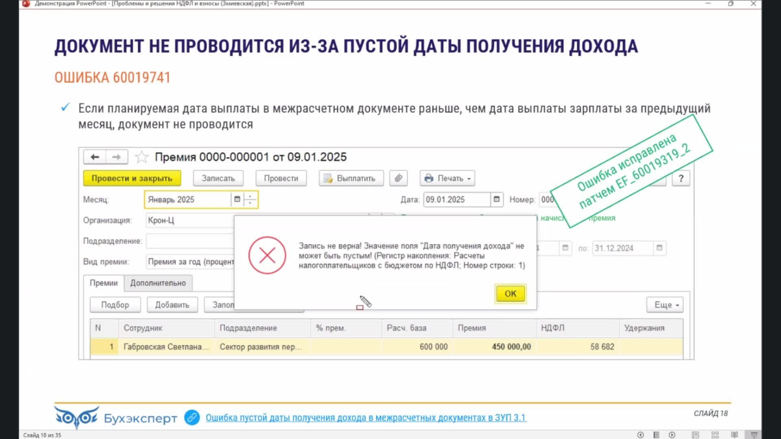This screenshot has width=781, height=439.
Task: Open the slide list menu icon
Action: pyautogui.click(x=656, y=435)
